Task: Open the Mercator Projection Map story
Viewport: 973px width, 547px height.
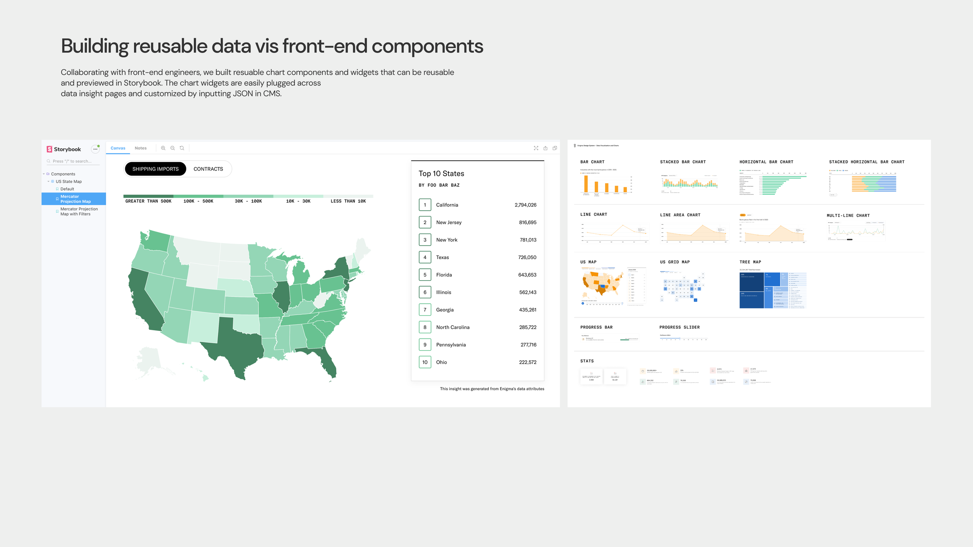Action: coord(74,199)
